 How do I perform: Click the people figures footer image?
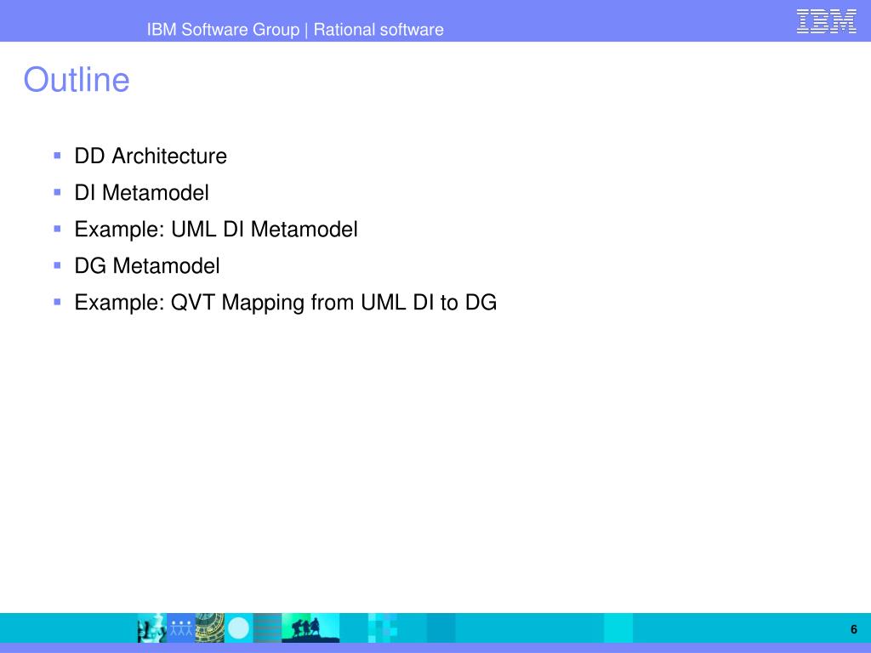pos(181,628)
